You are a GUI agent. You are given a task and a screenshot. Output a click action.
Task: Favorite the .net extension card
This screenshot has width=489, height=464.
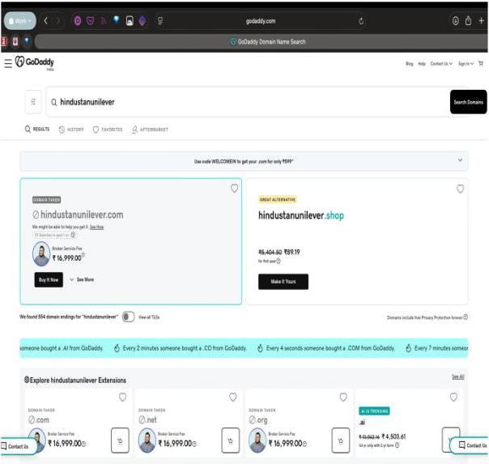233,397
